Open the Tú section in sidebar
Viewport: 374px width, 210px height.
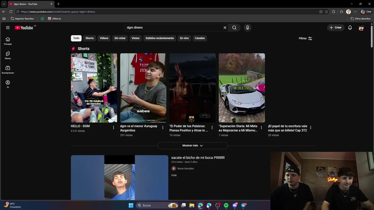8,84
